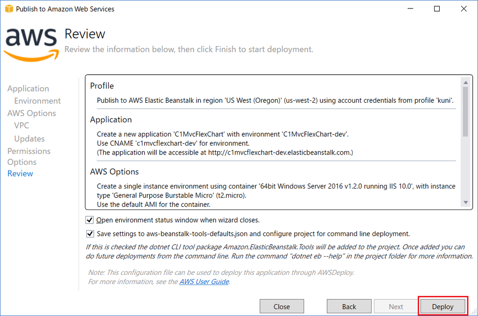Maximize the Publish to AWS window
478x316 pixels.
[x=437, y=9]
